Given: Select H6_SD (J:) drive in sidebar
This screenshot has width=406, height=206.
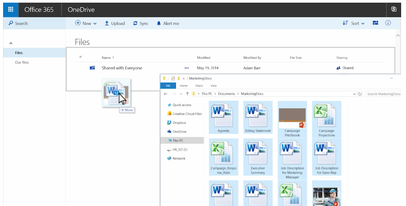Looking at the screenshot, I should tap(177, 149).
